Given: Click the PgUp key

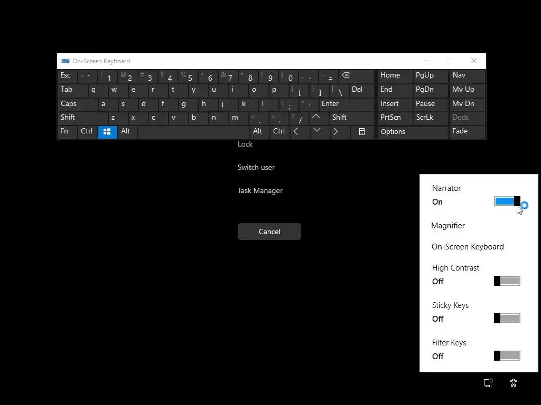Looking at the screenshot, I should coord(430,76).
